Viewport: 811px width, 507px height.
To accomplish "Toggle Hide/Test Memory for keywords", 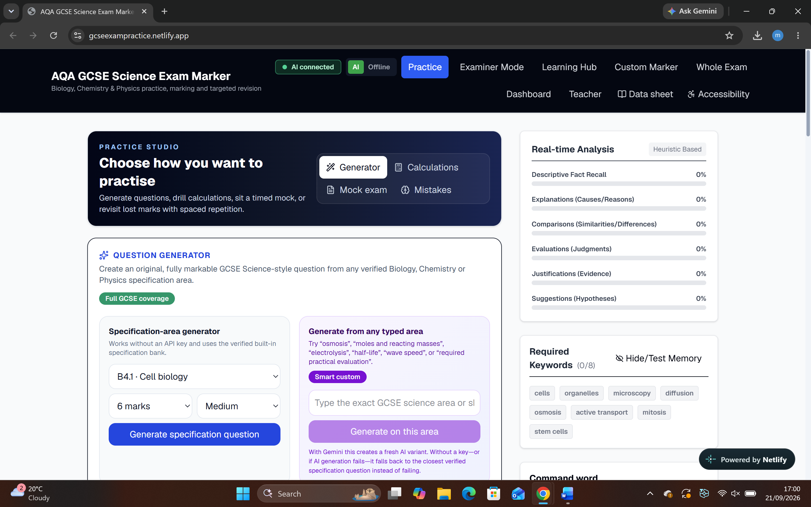I will coord(659,358).
